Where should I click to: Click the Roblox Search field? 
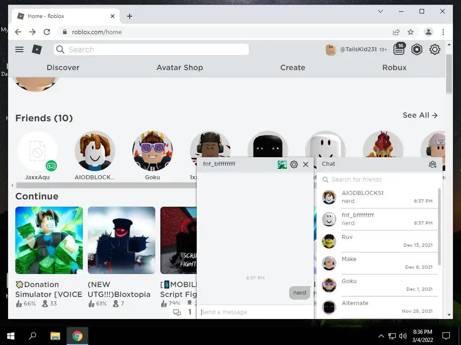[151, 49]
